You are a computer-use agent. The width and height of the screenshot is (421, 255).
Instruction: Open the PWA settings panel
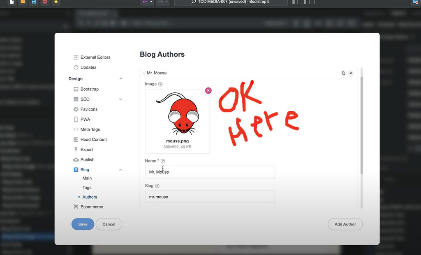point(85,119)
